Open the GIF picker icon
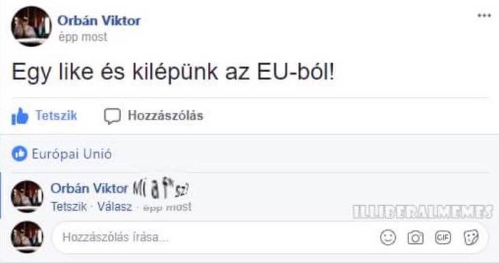The height and width of the screenshot is (263, 499). 443,238
